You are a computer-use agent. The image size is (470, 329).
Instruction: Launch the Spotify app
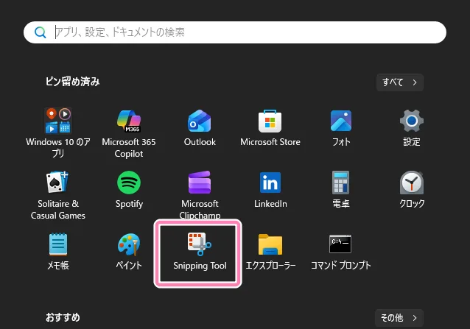point(129,183)
